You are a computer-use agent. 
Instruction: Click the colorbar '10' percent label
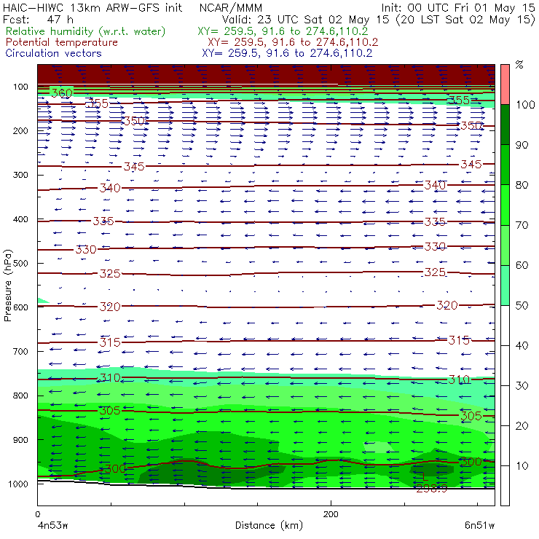coord(522,466)
